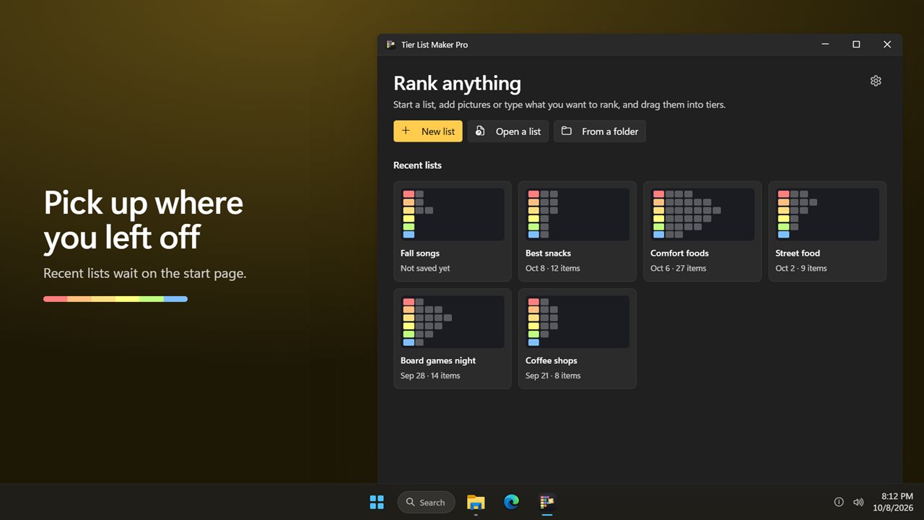The width and height of the screenshot is (924, 520).
Task: Click the Open a list button
Action: 508,131
